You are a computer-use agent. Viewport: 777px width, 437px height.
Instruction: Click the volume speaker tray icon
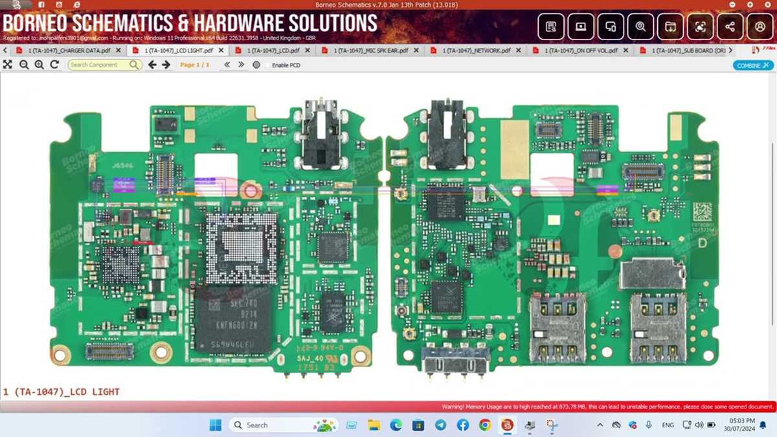(x=699, y=425)
